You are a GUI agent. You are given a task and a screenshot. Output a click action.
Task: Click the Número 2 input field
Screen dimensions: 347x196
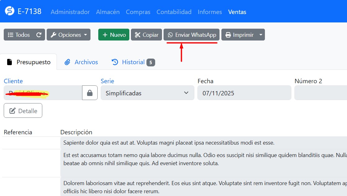(x=320, y=93)
